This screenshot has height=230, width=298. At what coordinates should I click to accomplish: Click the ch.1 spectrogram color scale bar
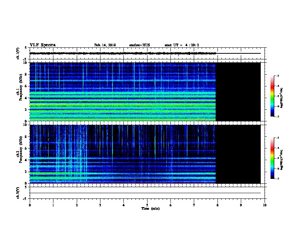(x=272, y=96)
